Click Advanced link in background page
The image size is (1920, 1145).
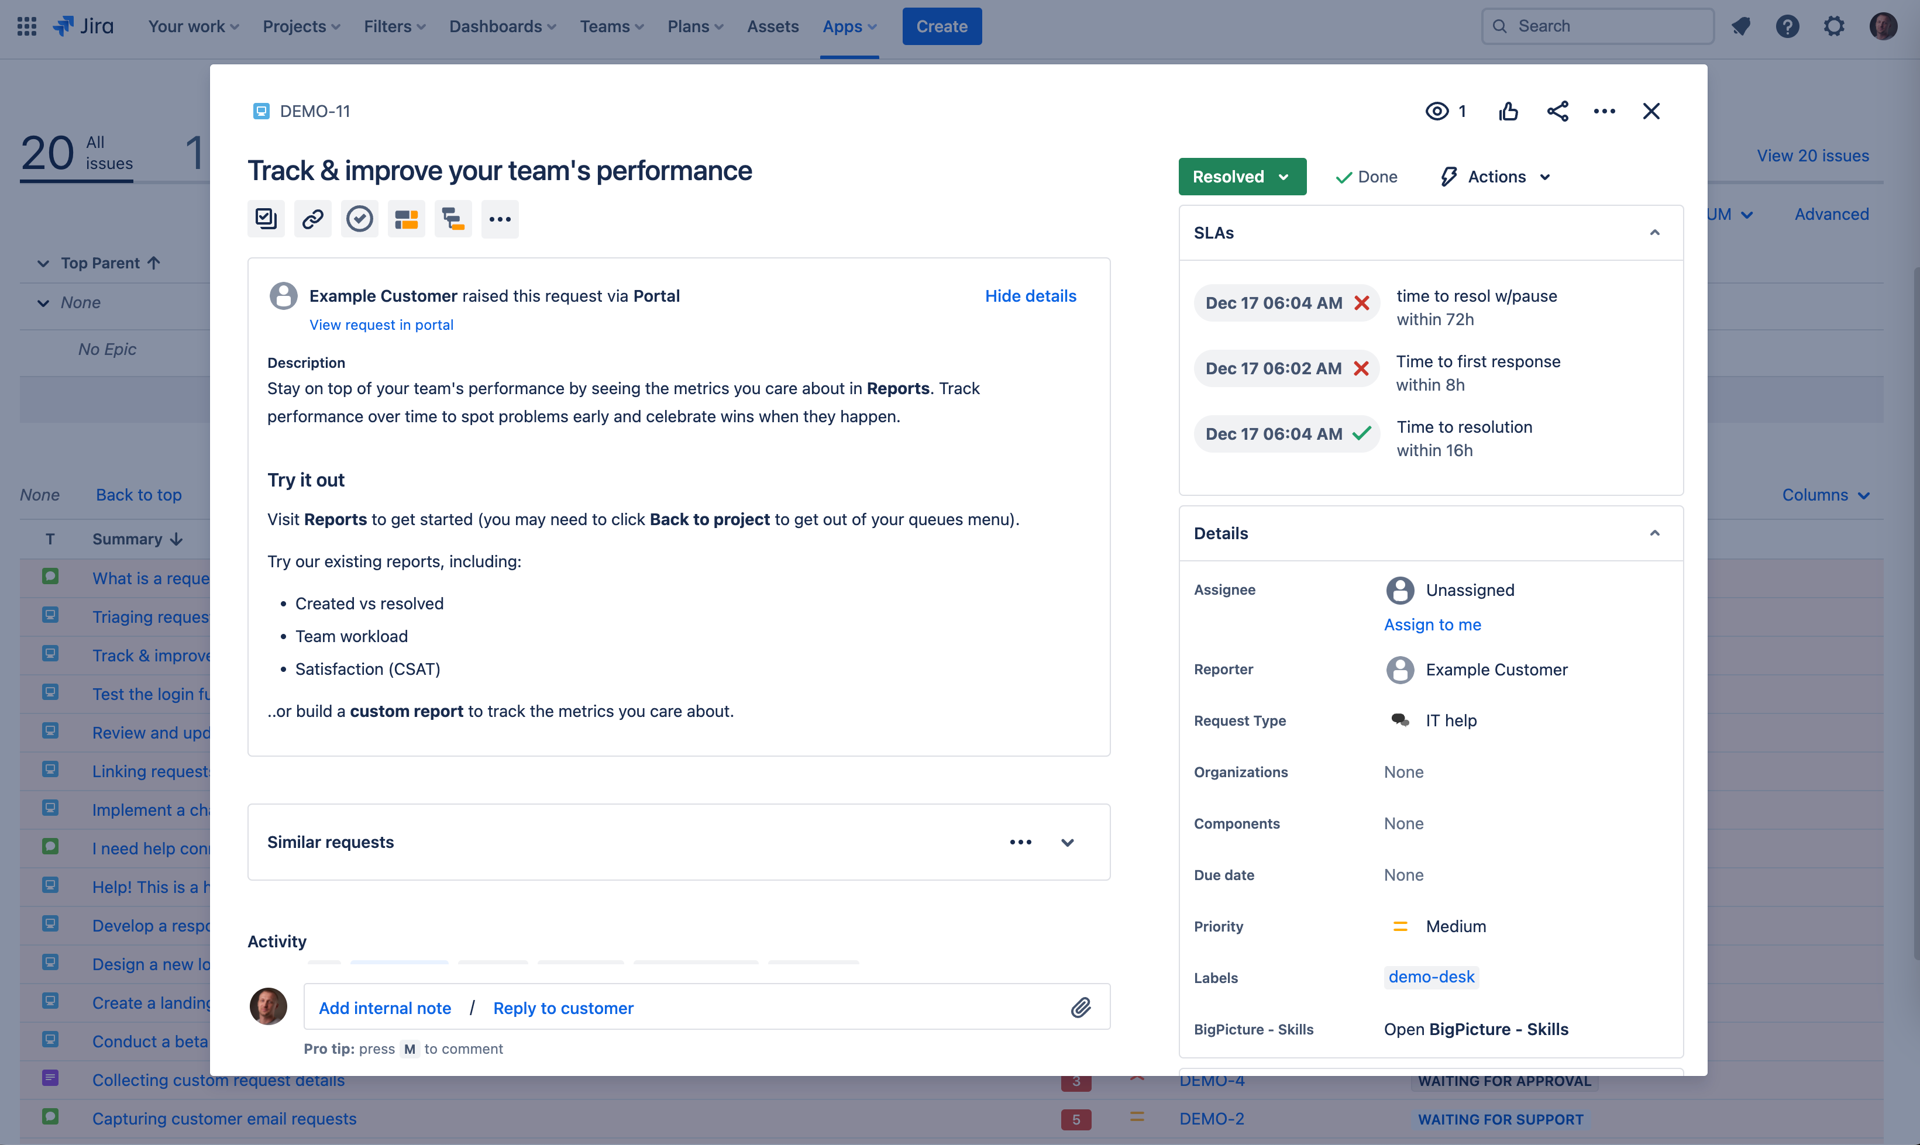(x=1831, y=213)
